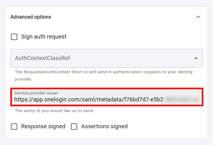Collapse the Advanced options chevron

(198, 17)
